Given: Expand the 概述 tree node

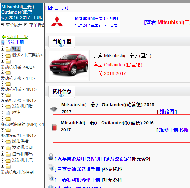Looking at the screenshot, I should coord(2,49).
